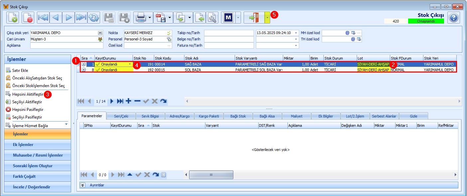Click the refresh toolbar icon

click(x=94, y=18)
